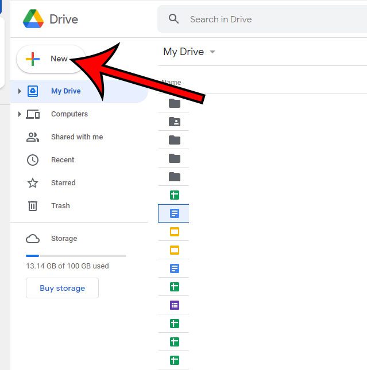Focus the Search in Drive field
Image resolution: width=367 pixels, height=370 pixels.
(x=258, y=20)
